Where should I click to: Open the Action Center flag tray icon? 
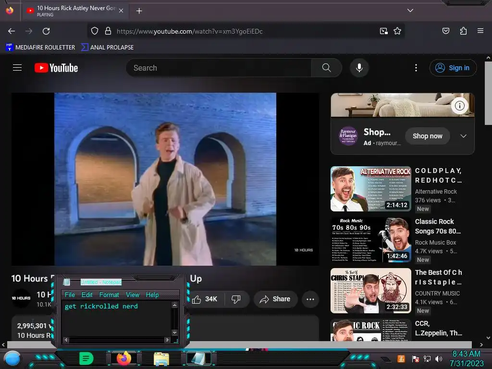point(415,358)
